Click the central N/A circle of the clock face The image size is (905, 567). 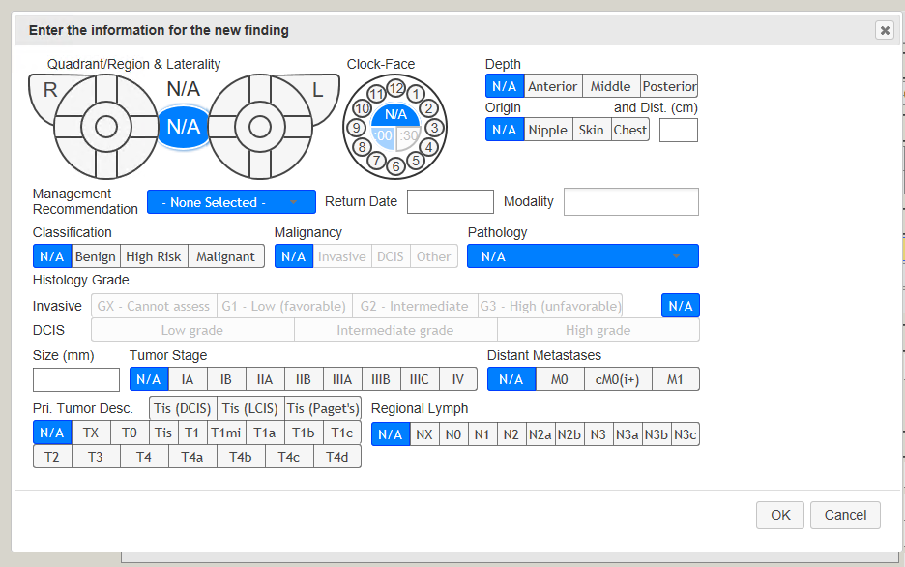point(395,114)
